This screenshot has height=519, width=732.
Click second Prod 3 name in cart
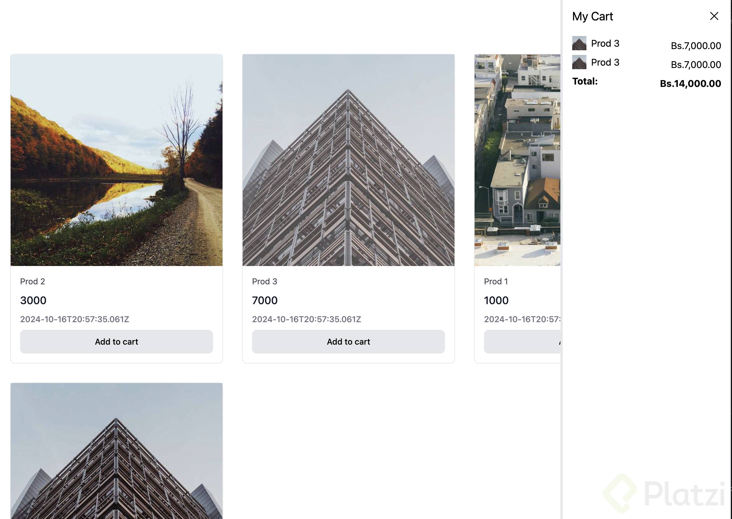605,62
